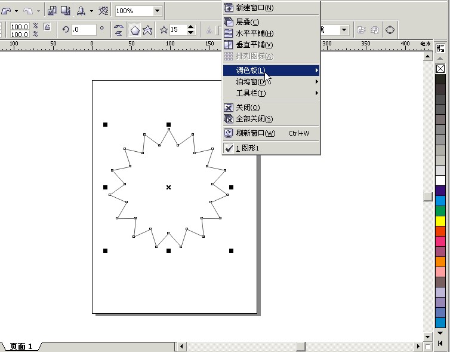Click the Import icon in toolbar
The width and height of the screenshot is (450, 352).
coord(52,11)
